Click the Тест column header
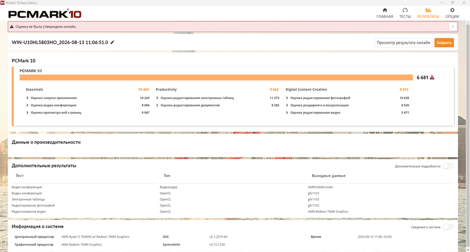 [19, 175]
